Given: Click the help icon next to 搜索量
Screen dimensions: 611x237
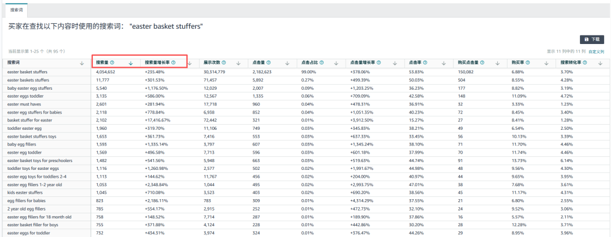Looking at the screenshot, I should (112, 63).
